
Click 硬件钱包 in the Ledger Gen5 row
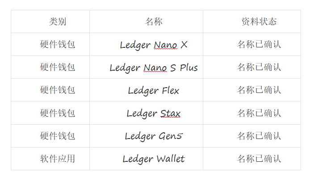(x=58, y=136)
